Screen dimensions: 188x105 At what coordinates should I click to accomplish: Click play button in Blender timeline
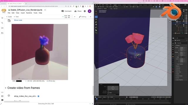(x=135, y=97)
